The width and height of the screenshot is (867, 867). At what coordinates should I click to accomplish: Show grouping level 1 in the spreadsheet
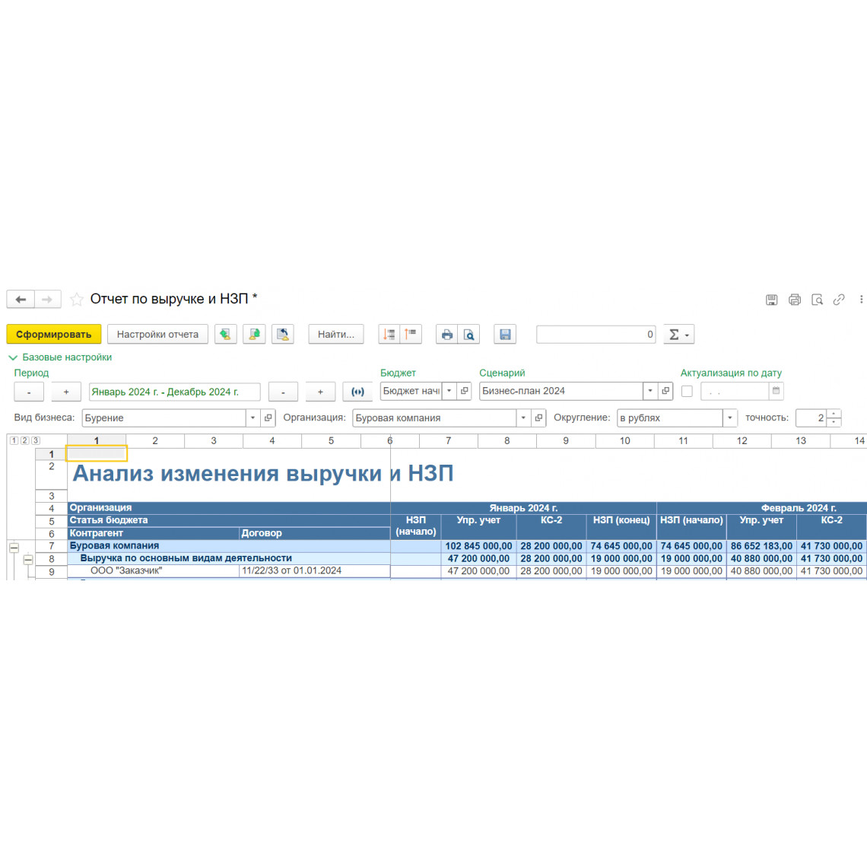14,440
